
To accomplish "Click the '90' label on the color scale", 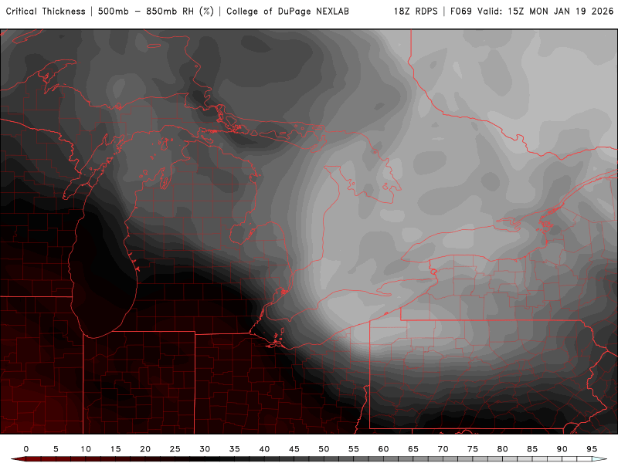I will pyautogui.click(x=562, y=449).
